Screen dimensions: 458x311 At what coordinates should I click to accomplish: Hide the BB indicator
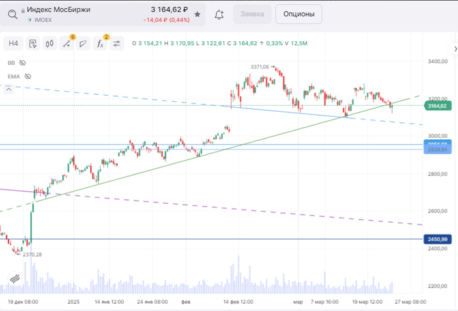point(22,63)
